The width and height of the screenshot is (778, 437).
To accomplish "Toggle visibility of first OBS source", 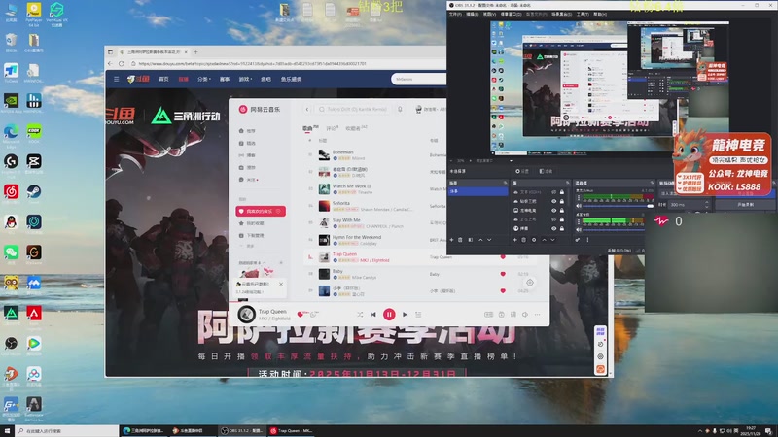I will click(553, 192).
